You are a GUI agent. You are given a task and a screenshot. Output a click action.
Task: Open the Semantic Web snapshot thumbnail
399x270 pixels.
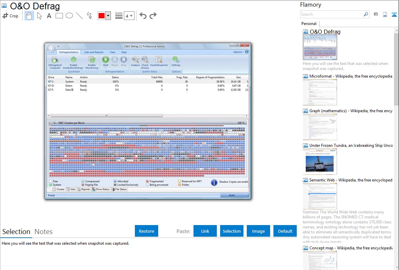tap(320, 196)
